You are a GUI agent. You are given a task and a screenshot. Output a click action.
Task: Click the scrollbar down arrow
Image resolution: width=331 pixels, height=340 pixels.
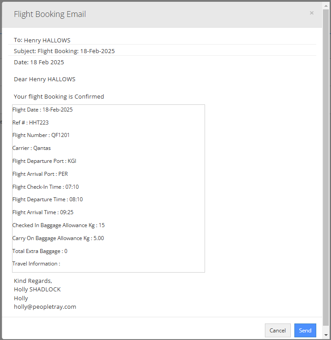pyautogui.click(x=326, y=335)
